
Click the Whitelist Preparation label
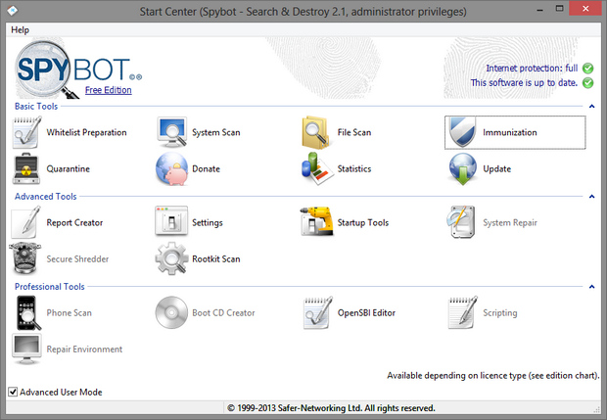[87, 132]
